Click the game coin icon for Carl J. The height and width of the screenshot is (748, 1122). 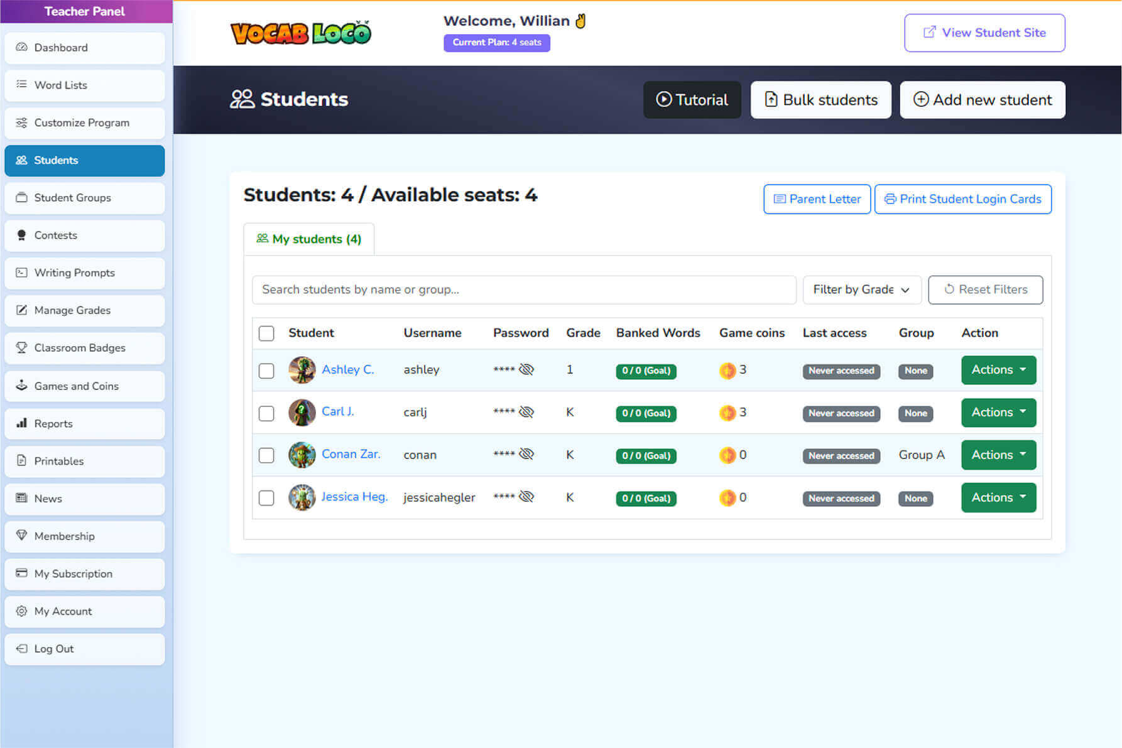point(727,413)
